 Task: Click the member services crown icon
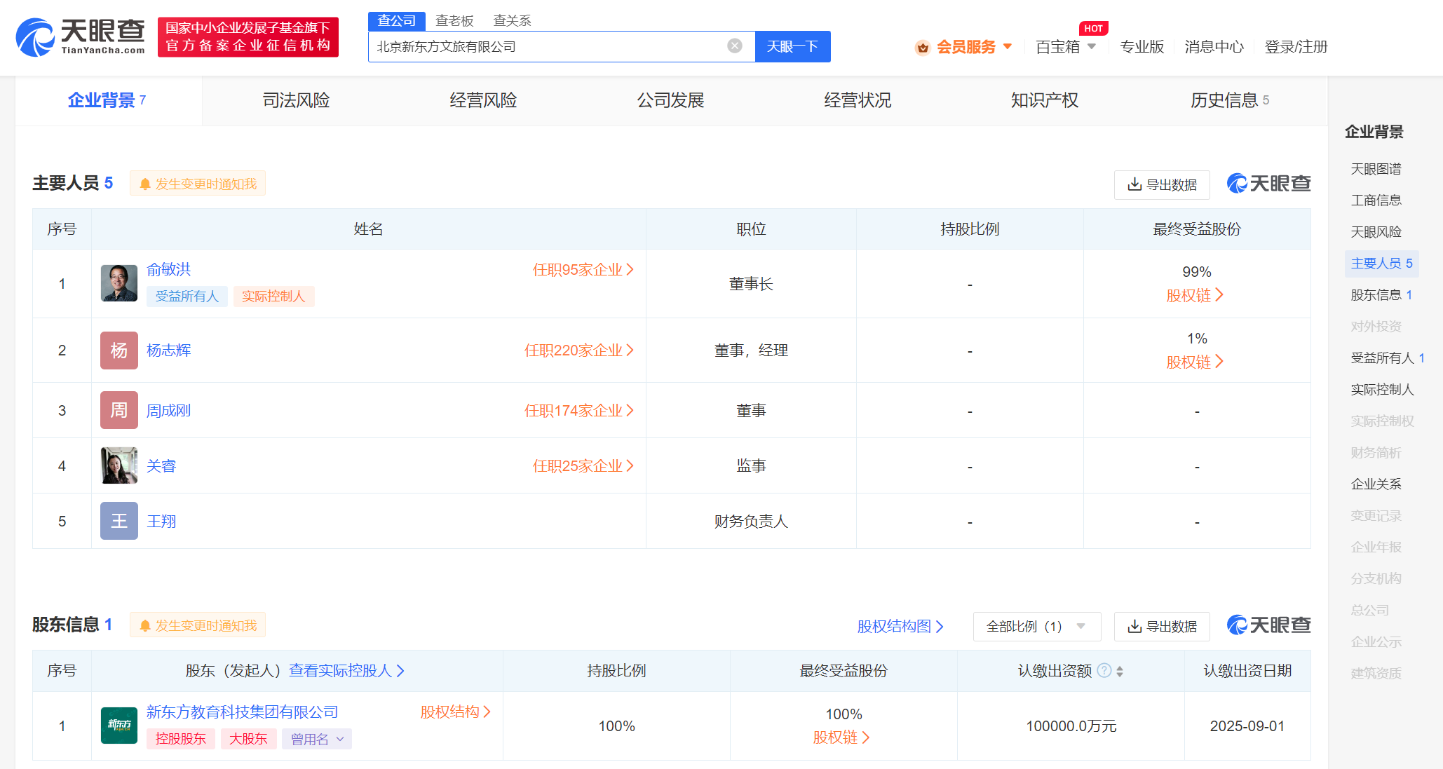(x=923, y=48)
